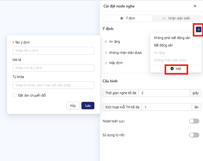Click the Thời gian nghe tối đa value field
The height and width of the screenshot is (161, 203).
[x=164, y=93]
